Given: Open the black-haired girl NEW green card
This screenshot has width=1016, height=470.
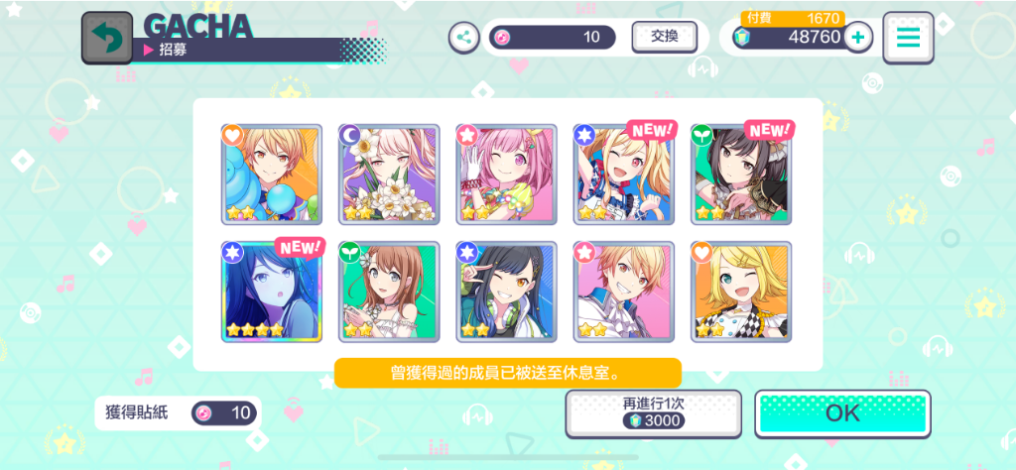Looking at the screenshot, I should coord(740,175).
